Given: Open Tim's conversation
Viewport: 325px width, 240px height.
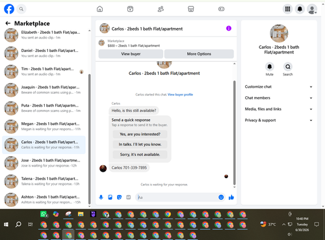Looking at the screenshot, I should pos(44,72).
